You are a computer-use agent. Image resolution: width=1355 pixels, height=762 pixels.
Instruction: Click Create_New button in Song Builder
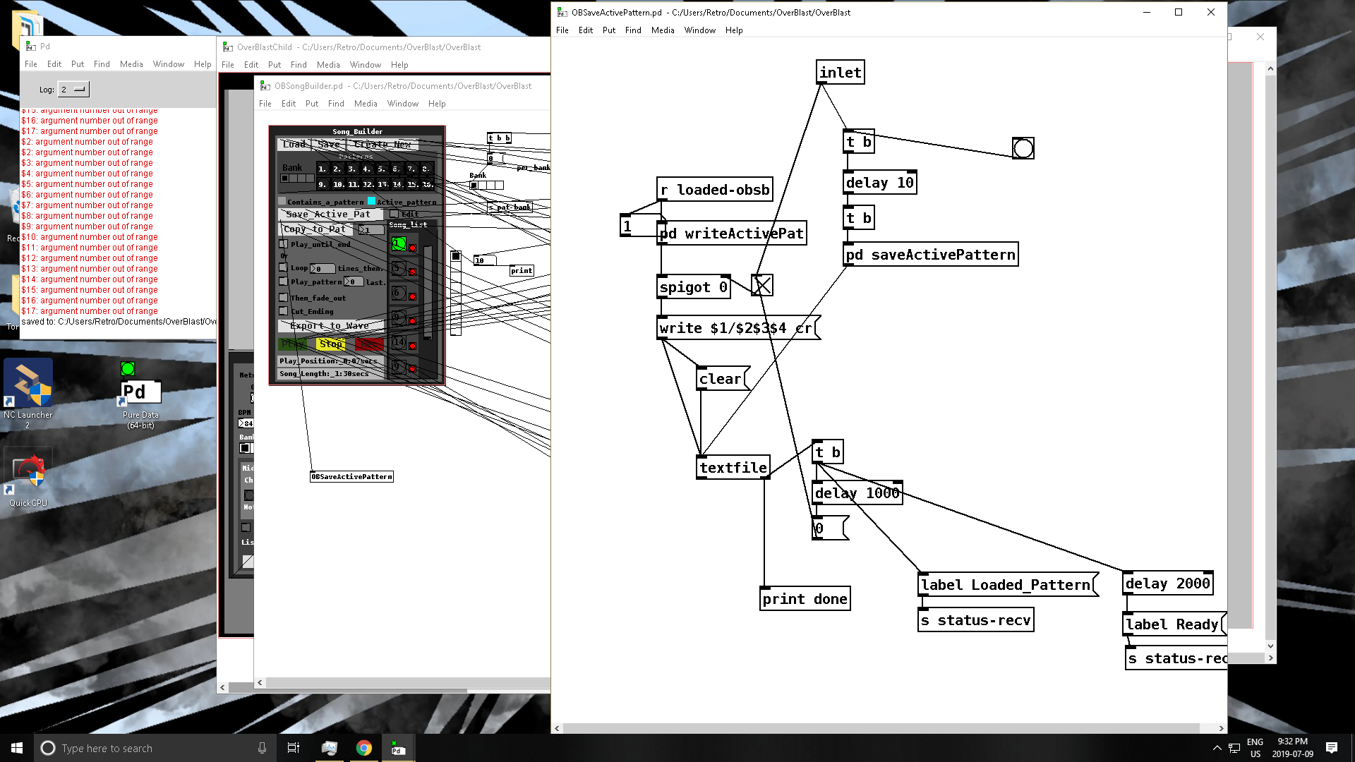tap(383, 145)
